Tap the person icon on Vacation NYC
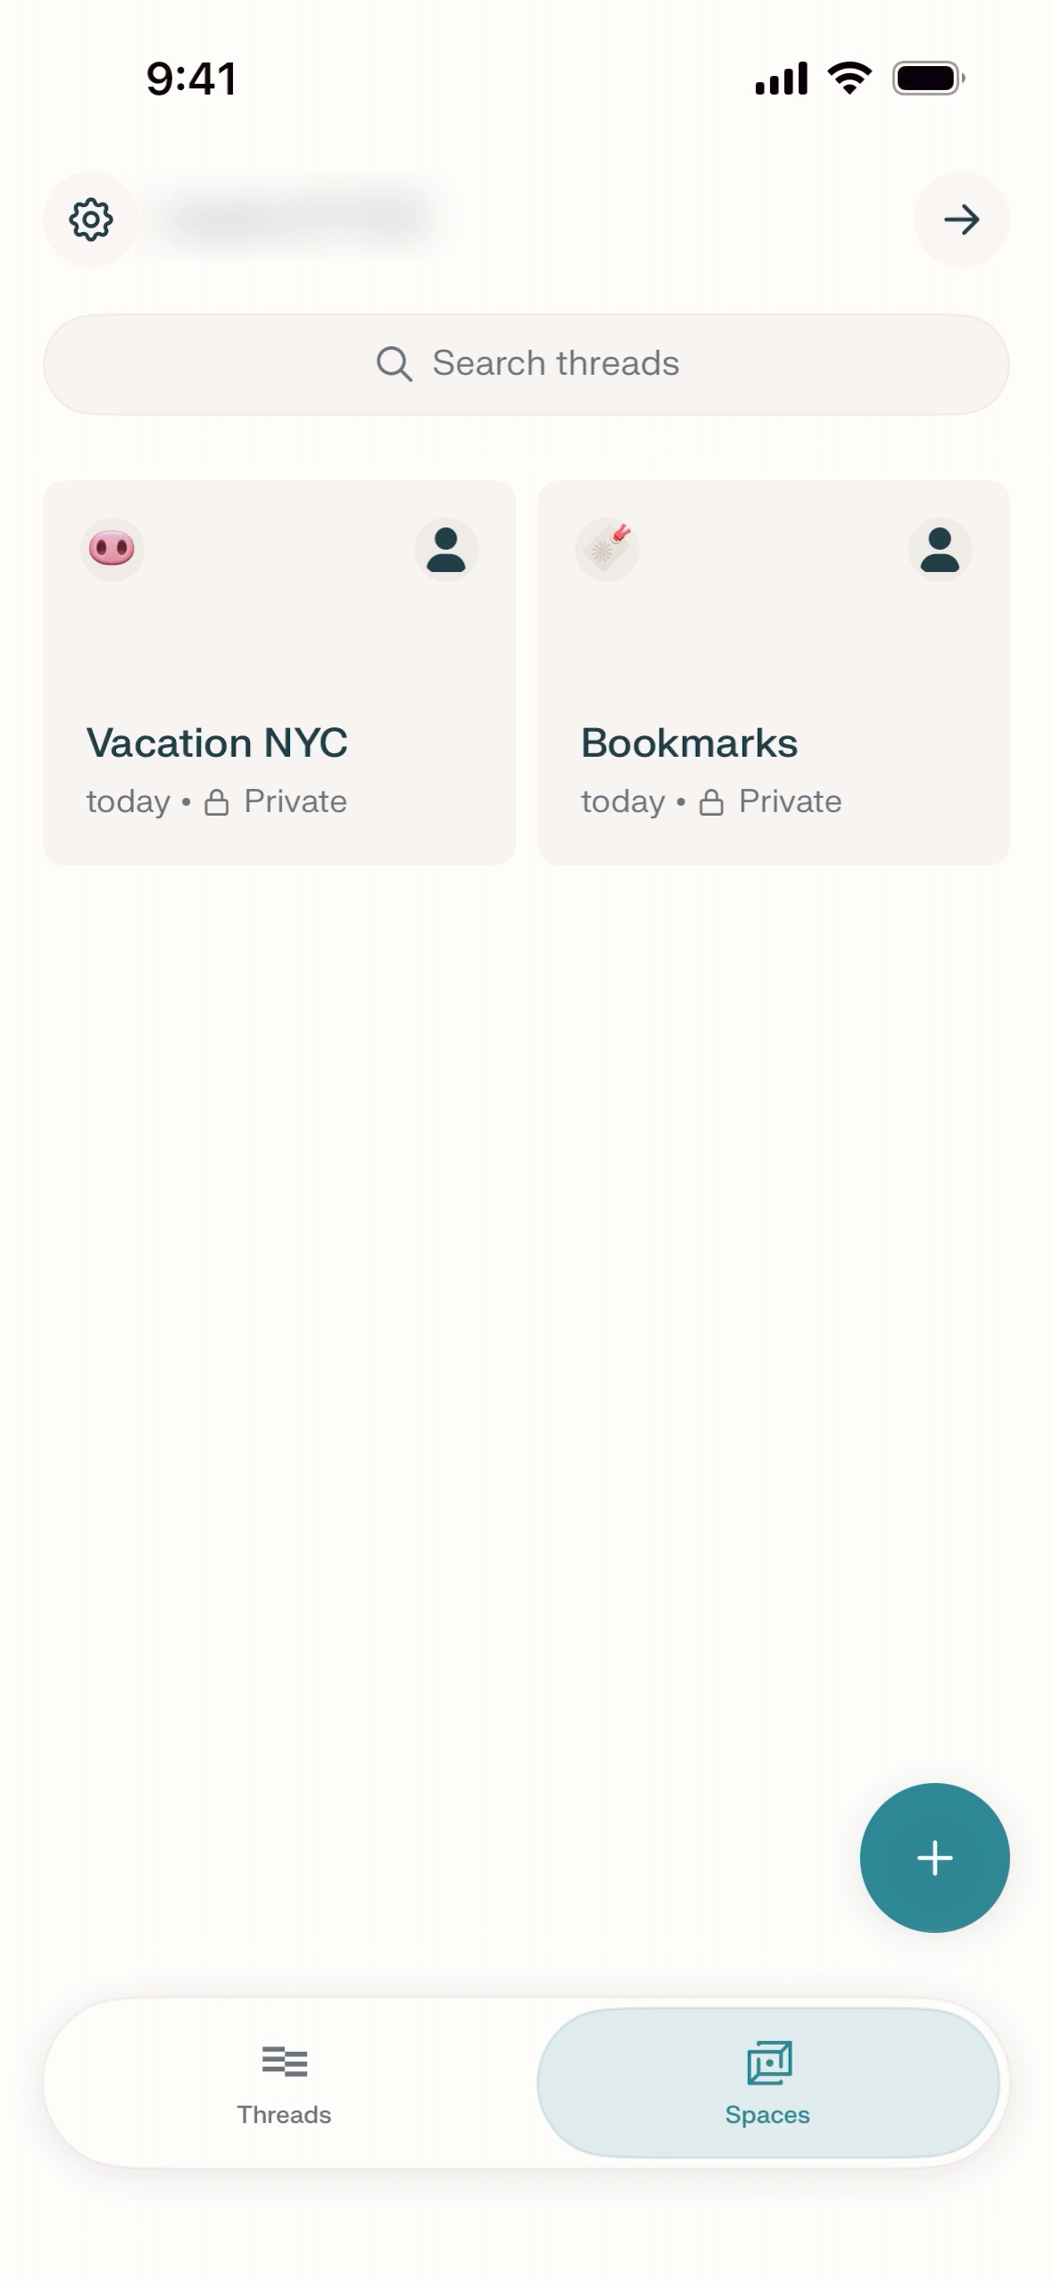1053x2281 pixels. click(x=446, y=549)
